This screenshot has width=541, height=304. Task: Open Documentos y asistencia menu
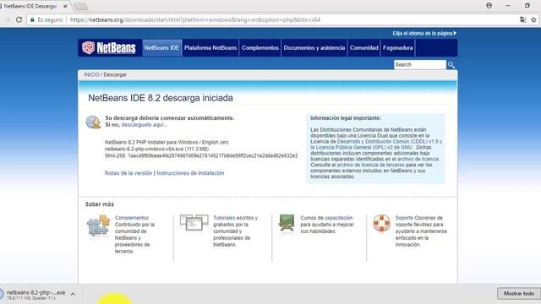pos(314,48)
